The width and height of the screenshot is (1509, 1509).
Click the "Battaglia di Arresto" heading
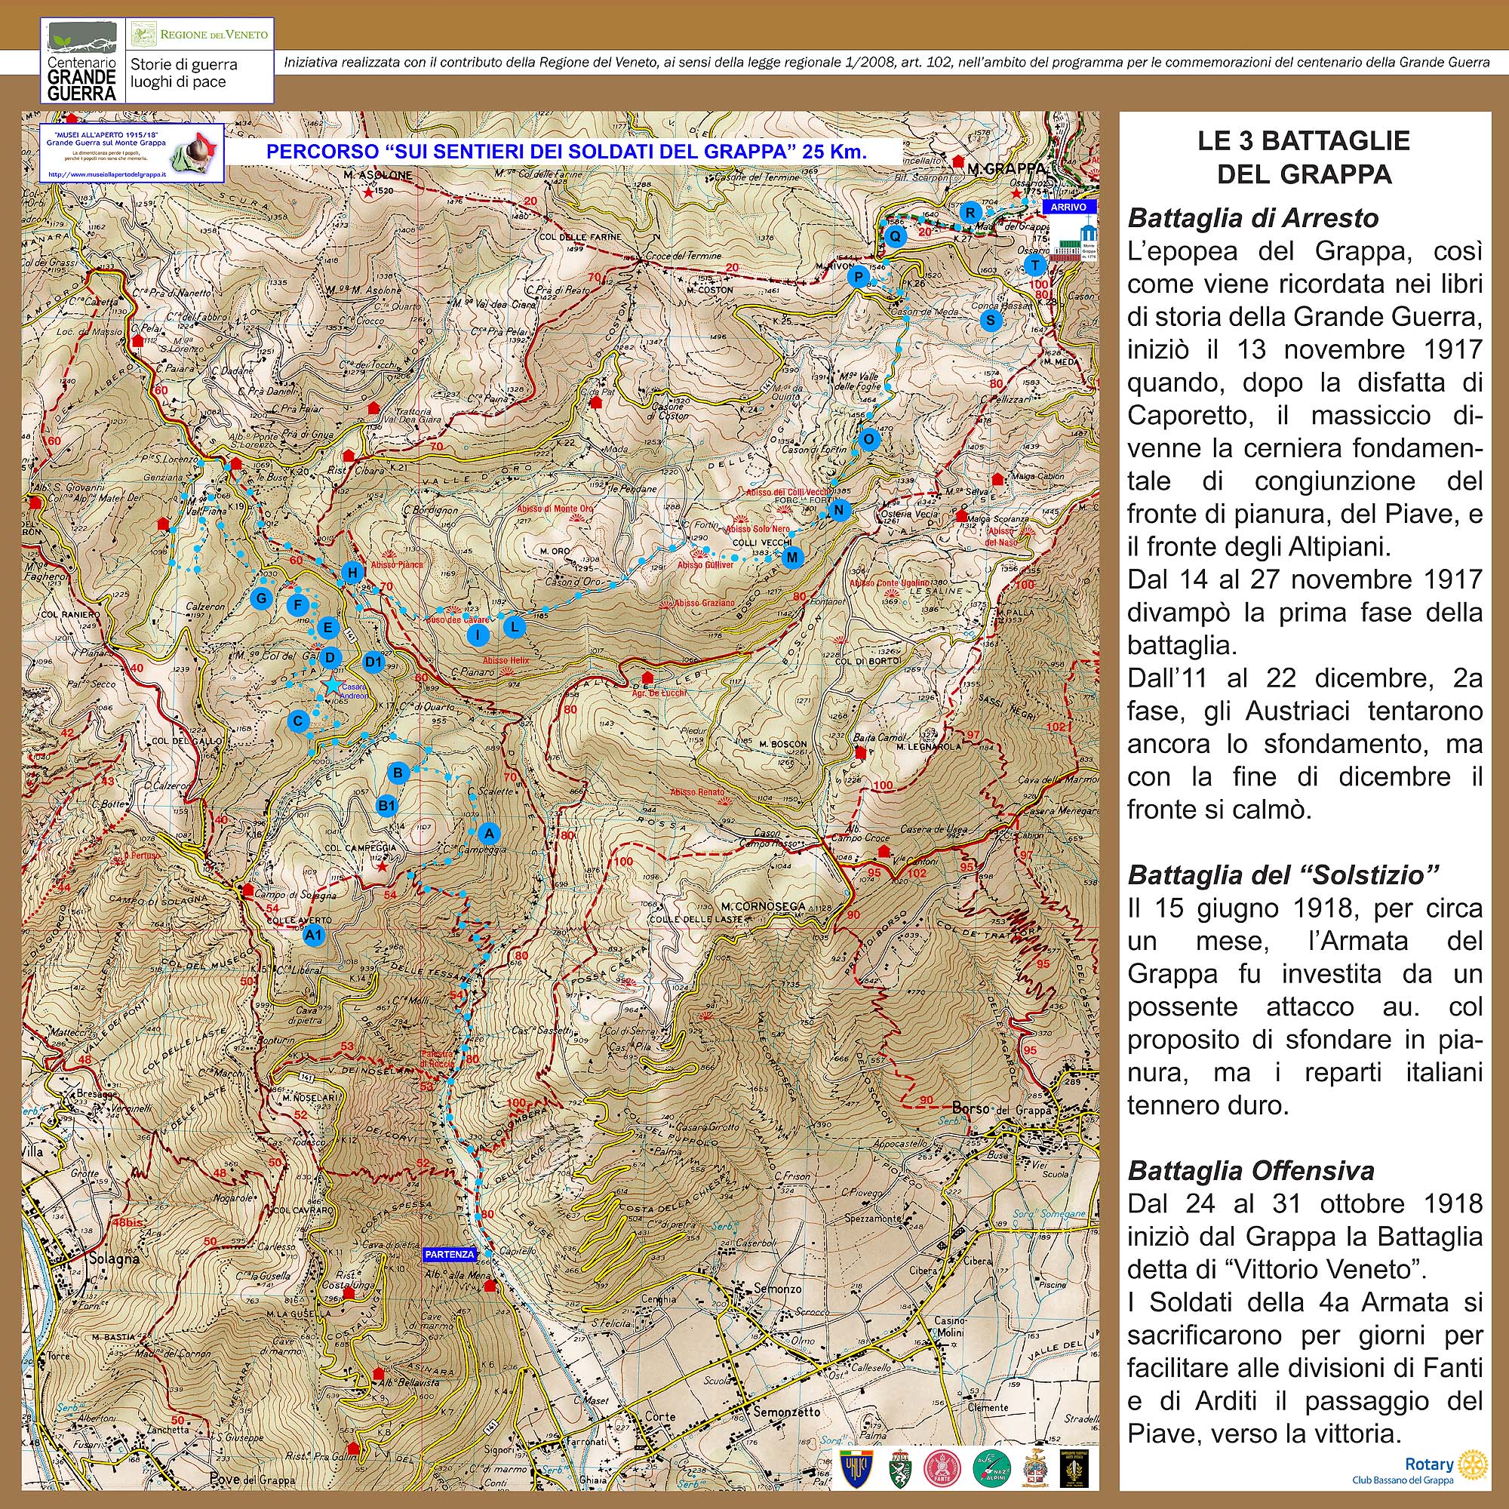click(x=1252, y=218)
